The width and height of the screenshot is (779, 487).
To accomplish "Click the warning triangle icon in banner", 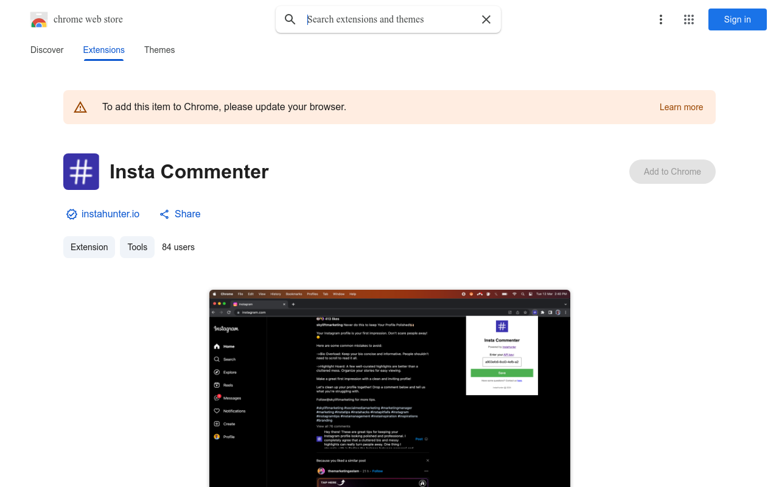I will click(x=80, y=107).
